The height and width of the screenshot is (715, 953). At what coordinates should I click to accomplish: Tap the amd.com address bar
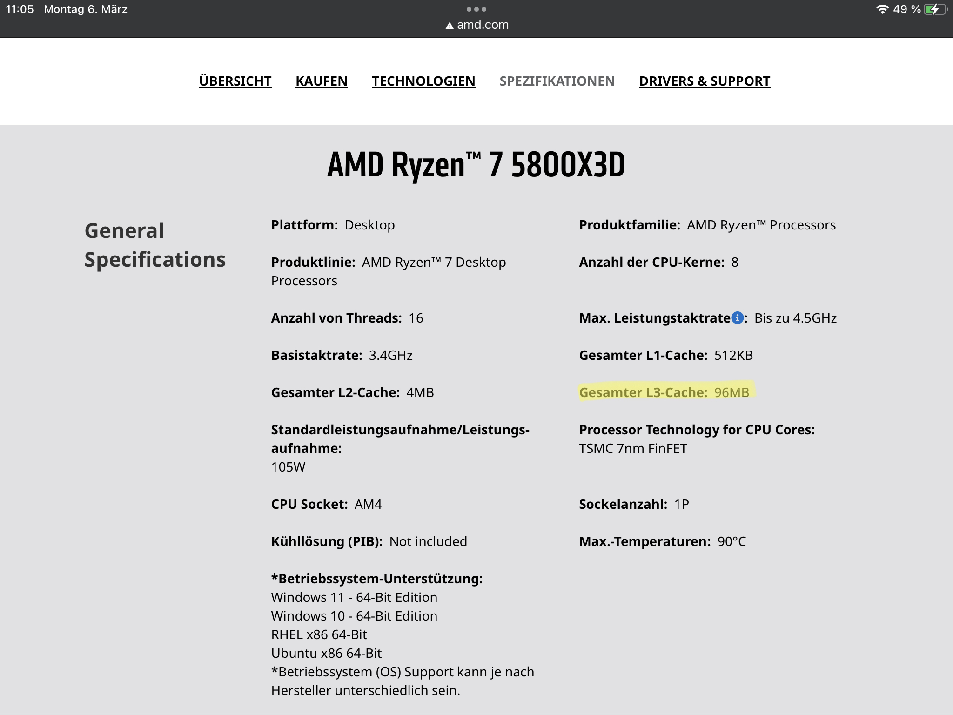tap(482, 25)
